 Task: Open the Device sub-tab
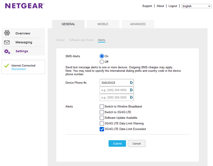60,40
